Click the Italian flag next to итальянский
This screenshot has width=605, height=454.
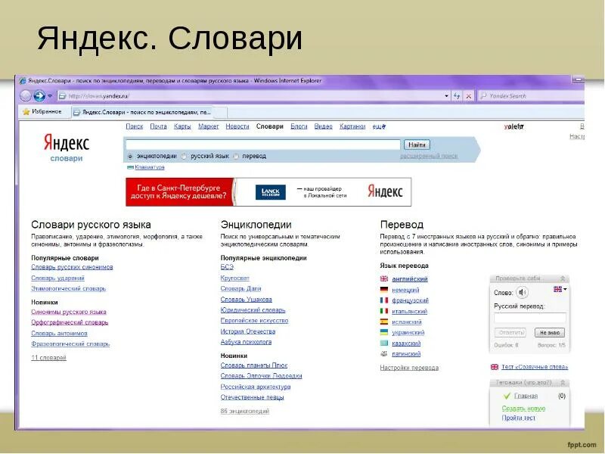tap(384, 311)
